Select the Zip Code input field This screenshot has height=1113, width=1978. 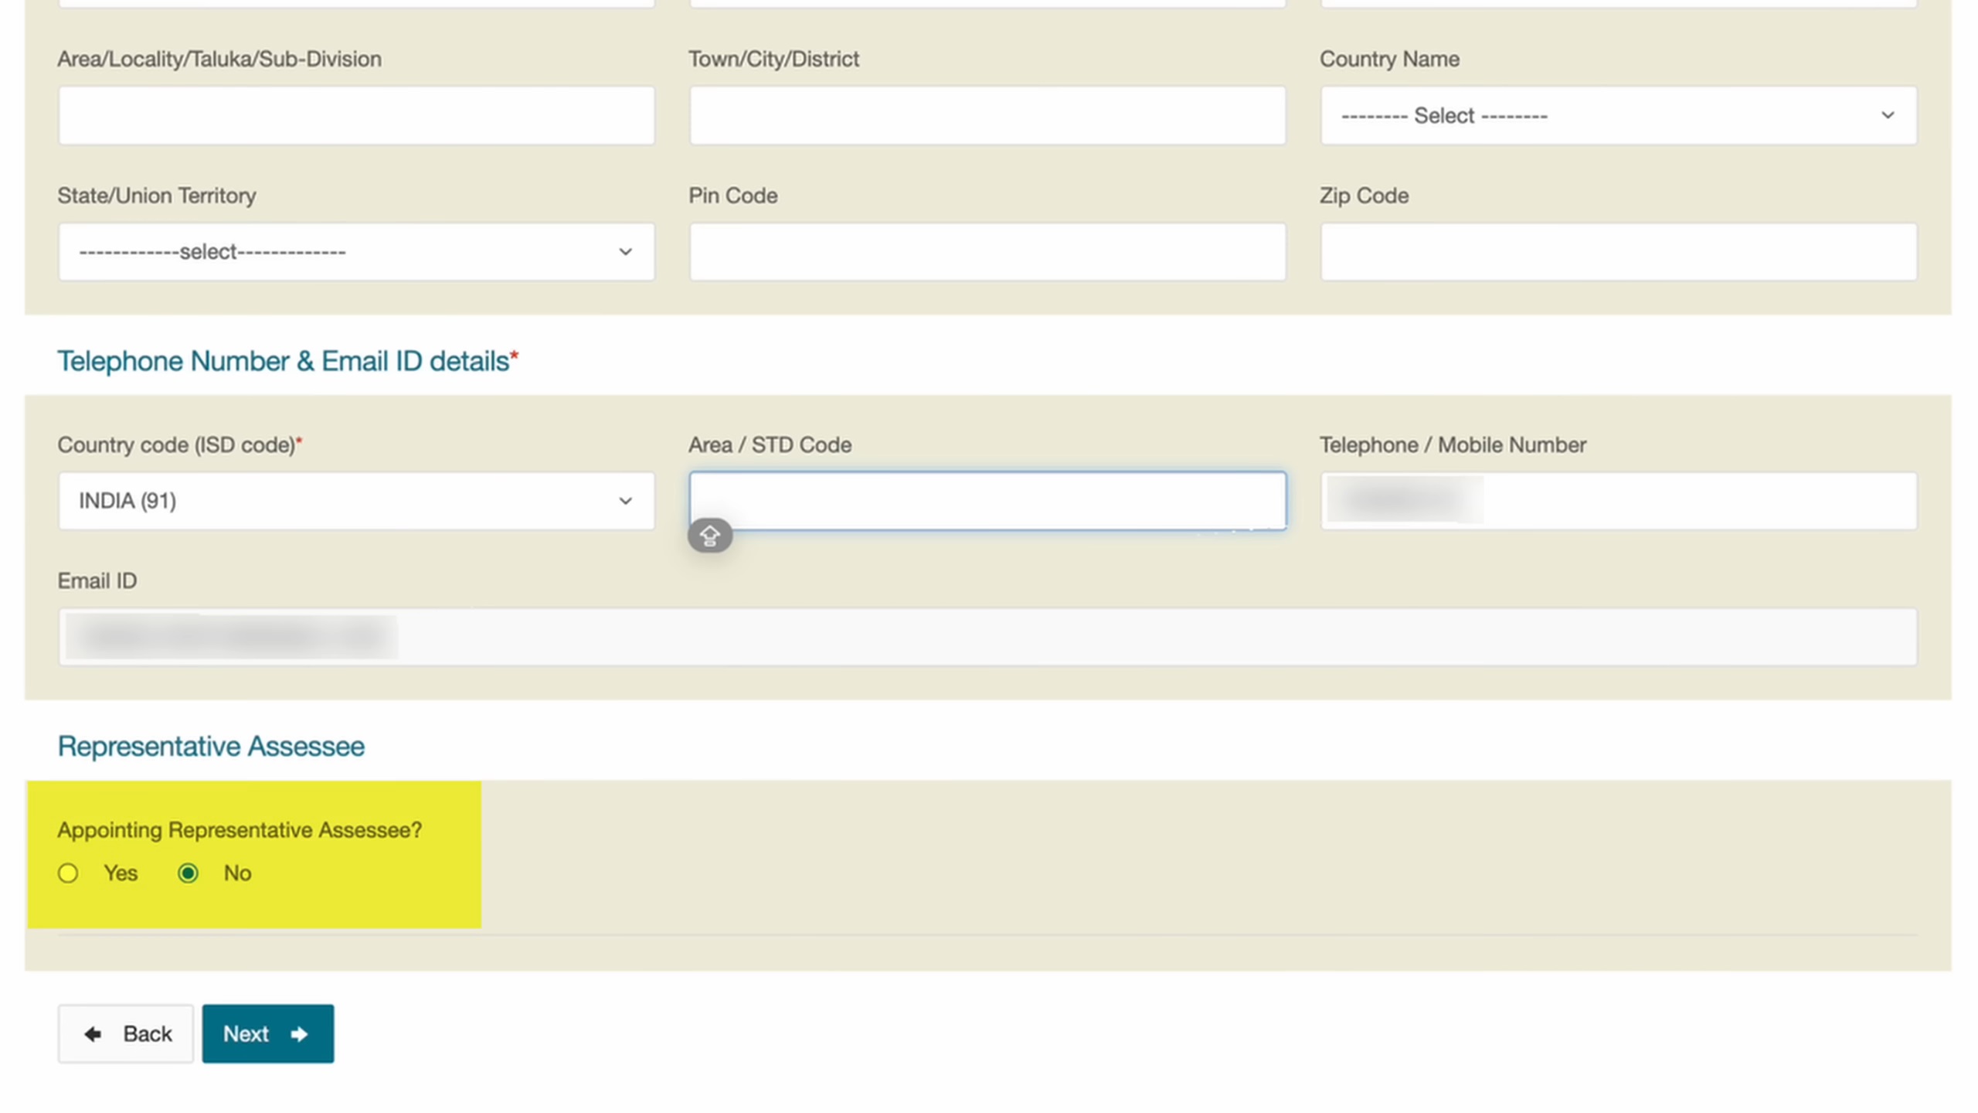tap(1619, 251)
